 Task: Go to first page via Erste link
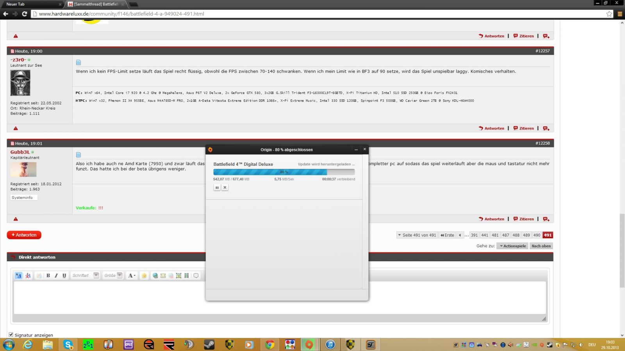447,235
